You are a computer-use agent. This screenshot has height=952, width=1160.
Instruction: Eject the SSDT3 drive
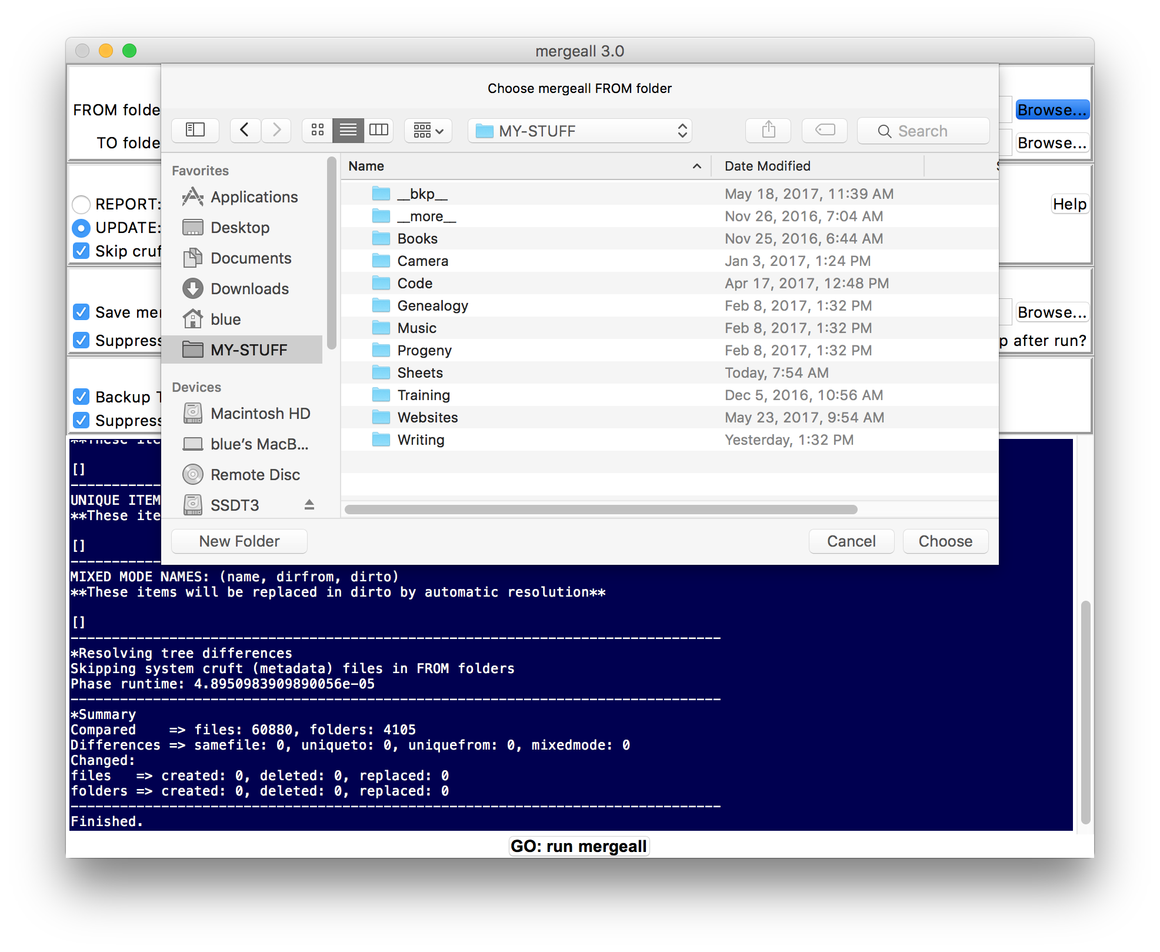pyautogui.click(x=309, y=505)
